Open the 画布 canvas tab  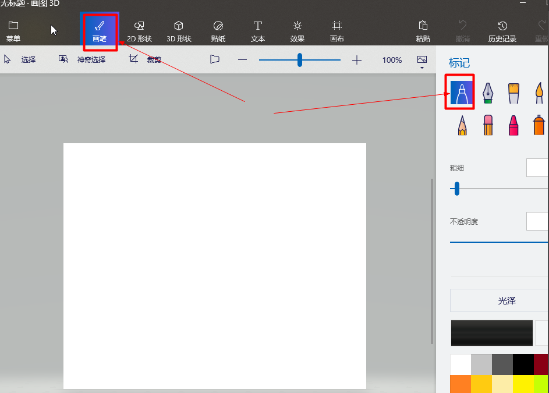[337, 31]
